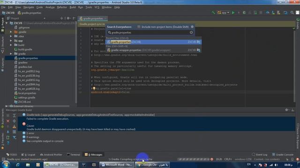Open the Build menu
Screen dimensions: 300x168
coord(73,7)
